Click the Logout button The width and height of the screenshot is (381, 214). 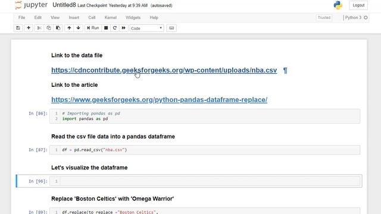coord(358,5)
